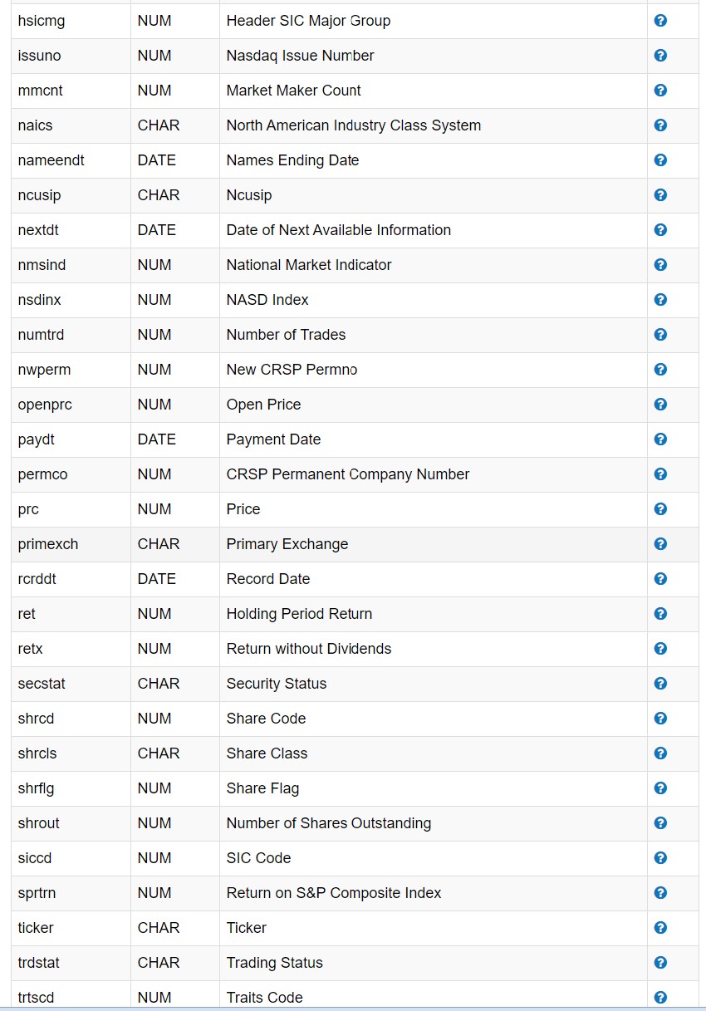The height and width of the screenshot is (1011, 706).
Task: Select the 'ticker' variable name cell
Action: (36, 928)
